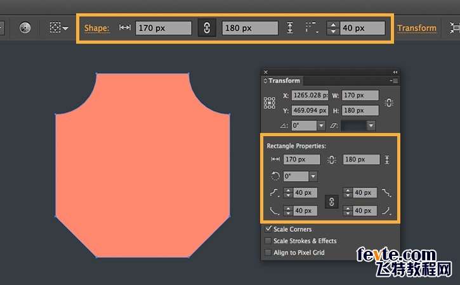Click the shape height field in control bar
Screen dimensions: 460x285
[x=250, y=28]
